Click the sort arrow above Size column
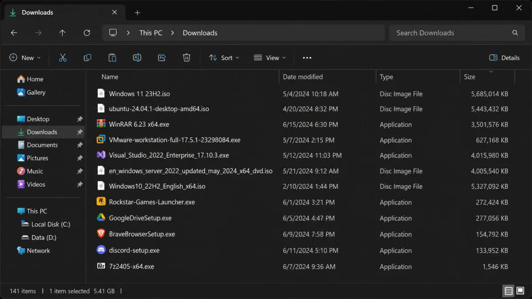Screen dimensions: 532x299 [491, 71]
